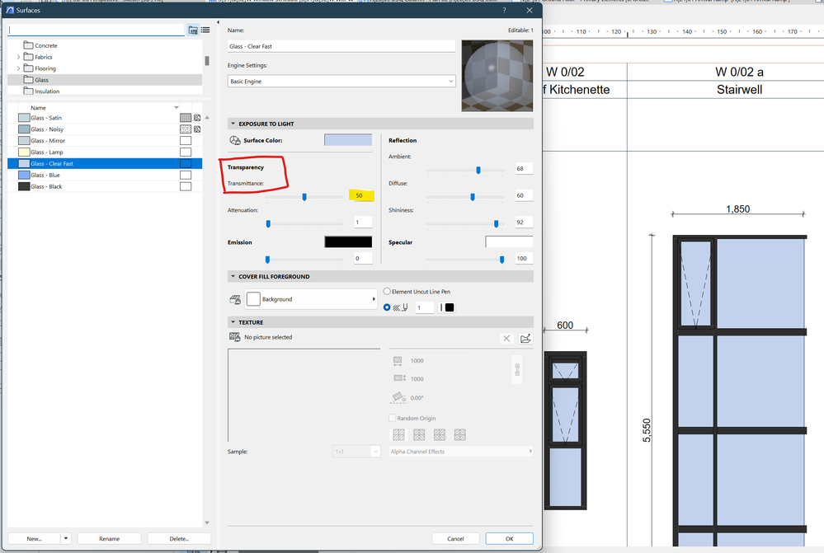Screen dimensions: 824x553
Task: Open Alpha Channel Effects flyout
Action: tap(461, 452)
